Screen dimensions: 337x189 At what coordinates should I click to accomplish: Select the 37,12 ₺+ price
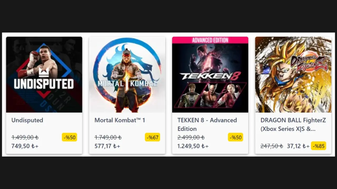298,146
